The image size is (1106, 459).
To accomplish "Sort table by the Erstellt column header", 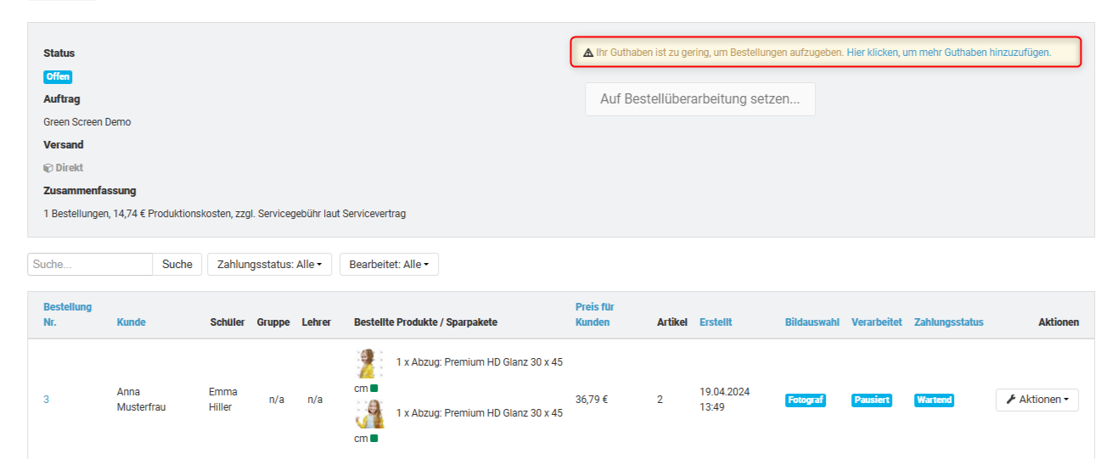I will tap(716, 322).
